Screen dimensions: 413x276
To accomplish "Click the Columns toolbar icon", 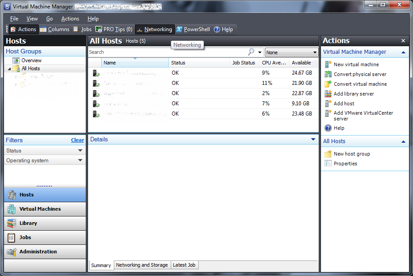I will [43, 29].
